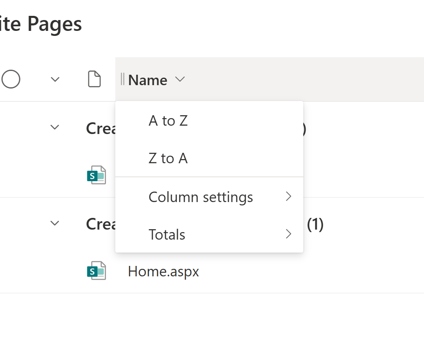Collapse all groups using header chevron
Viewport: 424px width, 359px height.
[x=55, y=79]
